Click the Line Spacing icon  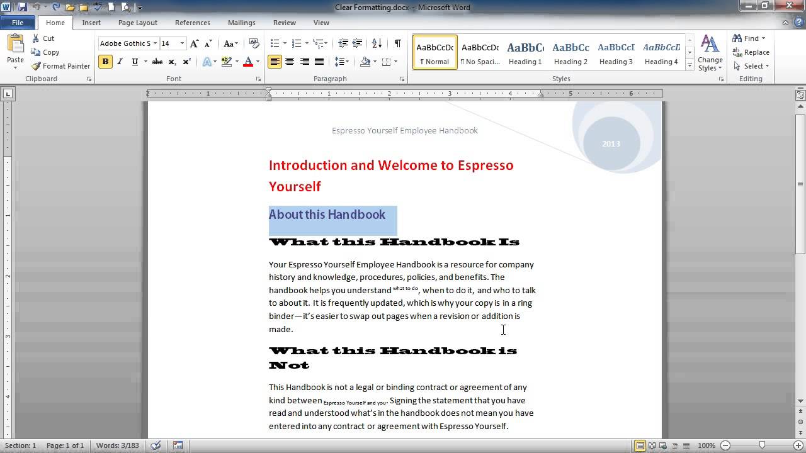[339, 62]
